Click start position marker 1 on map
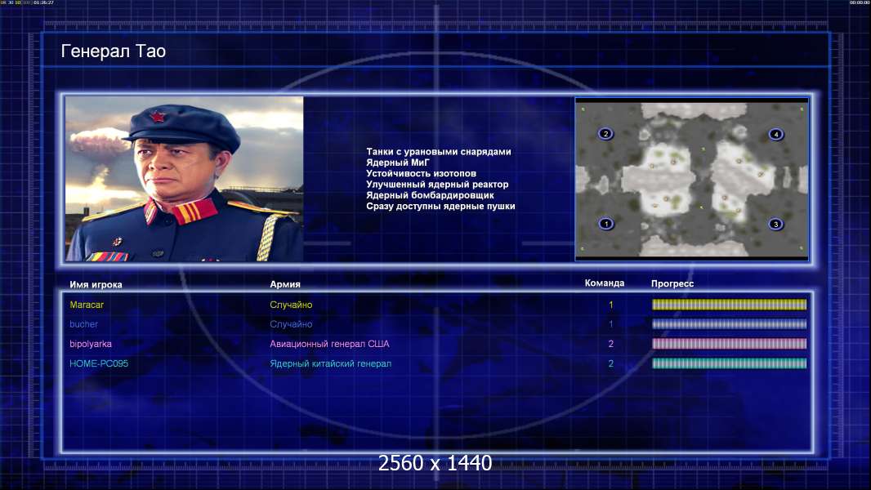The image size is (871, 490). (606, 224)
